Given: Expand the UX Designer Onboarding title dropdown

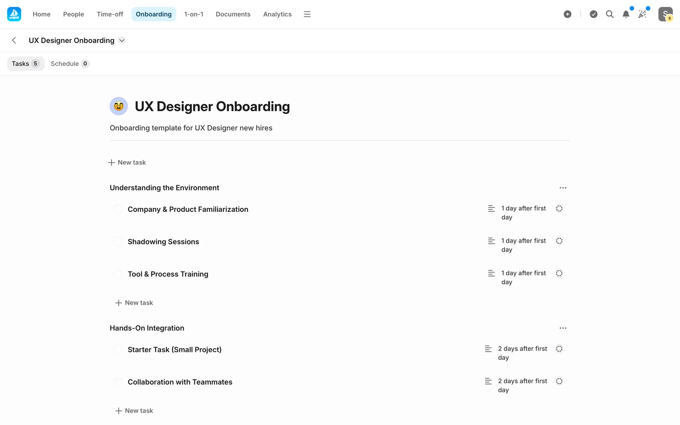Looking at the screenshot, I should point(122,40).
